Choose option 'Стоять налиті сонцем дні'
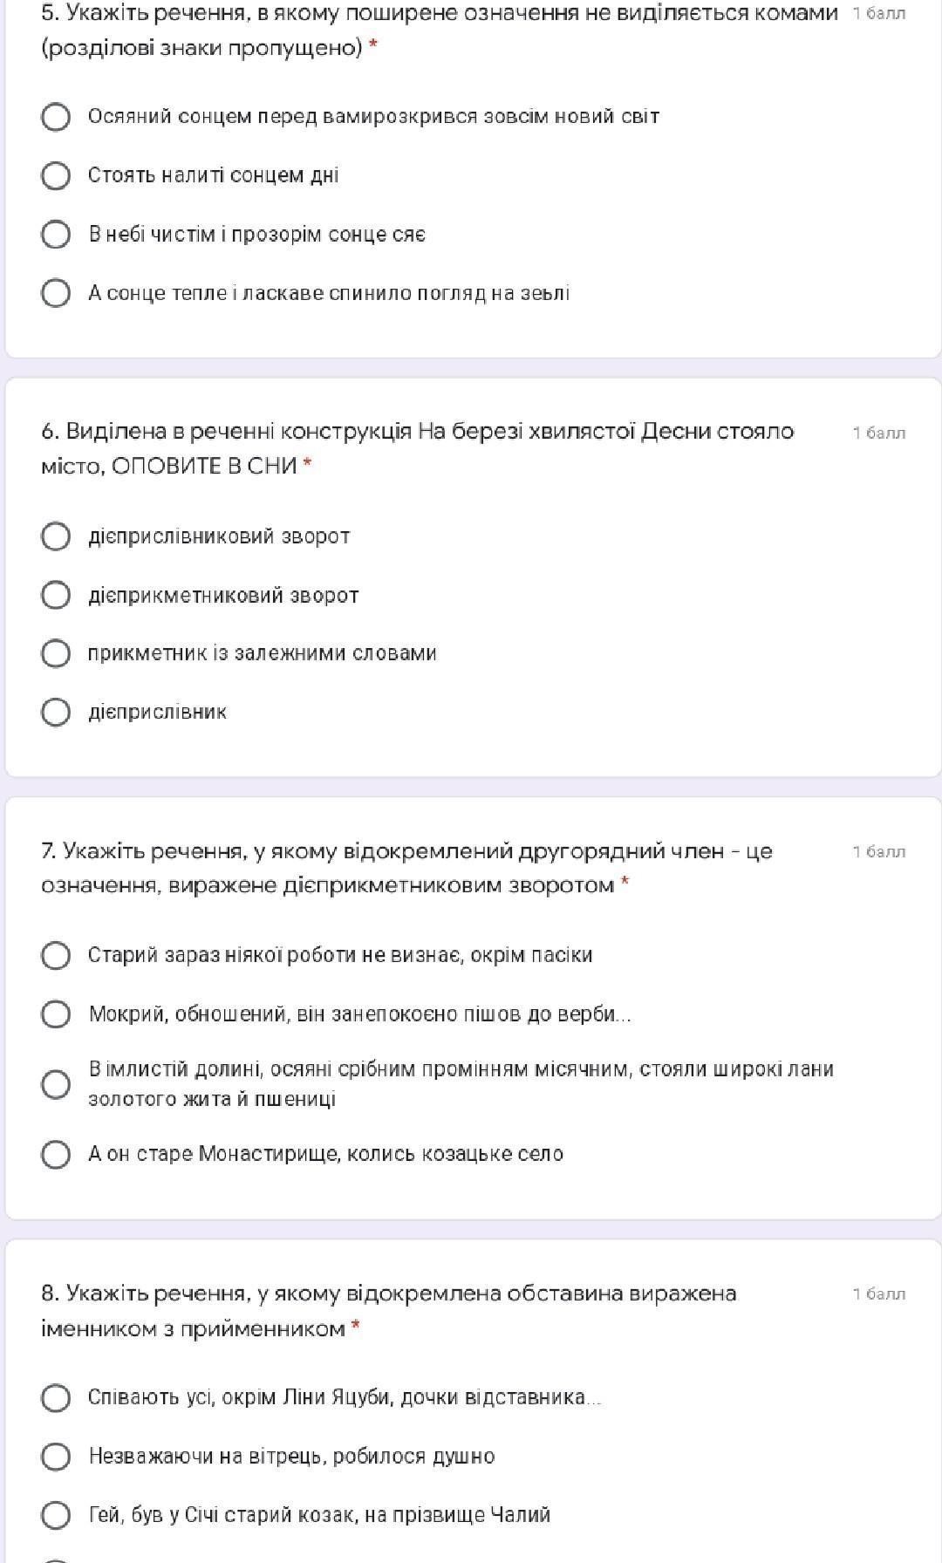Viewport: 942px width, 1563px height. (56, 175)
